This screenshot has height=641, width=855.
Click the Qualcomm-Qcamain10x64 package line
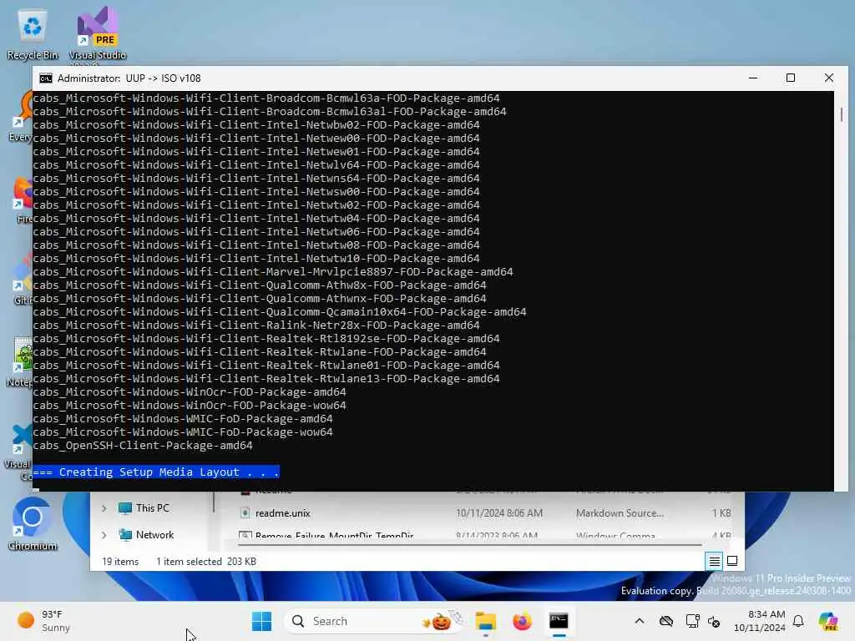[x=279, y=312]
